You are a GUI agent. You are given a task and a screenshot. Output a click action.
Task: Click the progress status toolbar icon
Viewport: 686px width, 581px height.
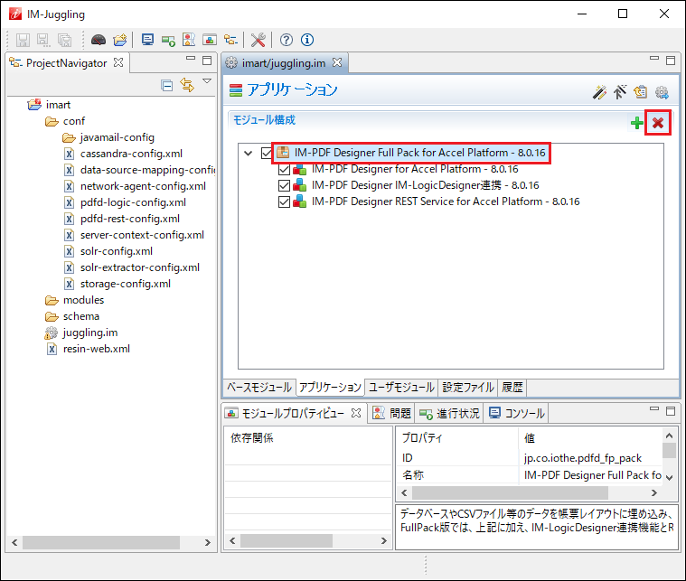[168, 41]
